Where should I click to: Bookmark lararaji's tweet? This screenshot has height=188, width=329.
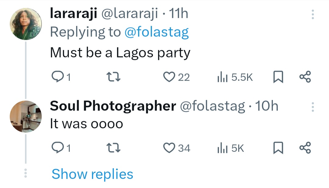point(278,77)
